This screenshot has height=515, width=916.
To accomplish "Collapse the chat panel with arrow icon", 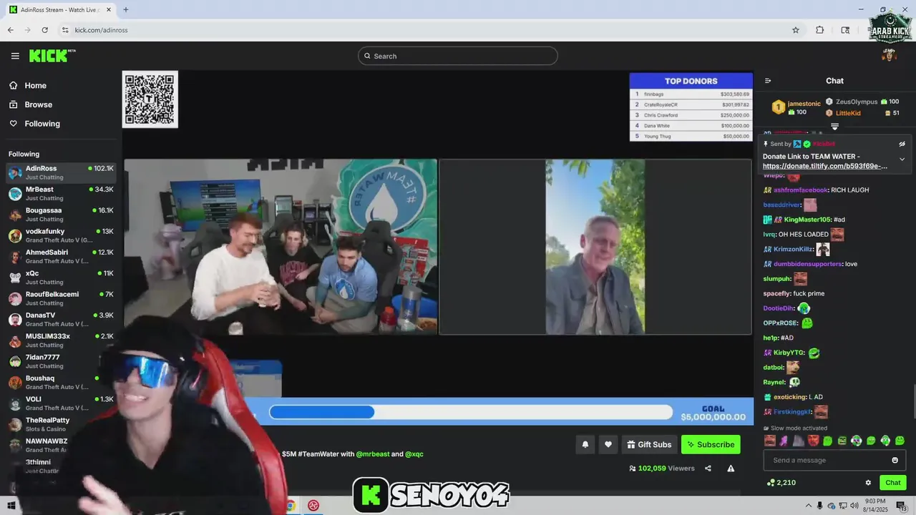I will click(768, 81).
